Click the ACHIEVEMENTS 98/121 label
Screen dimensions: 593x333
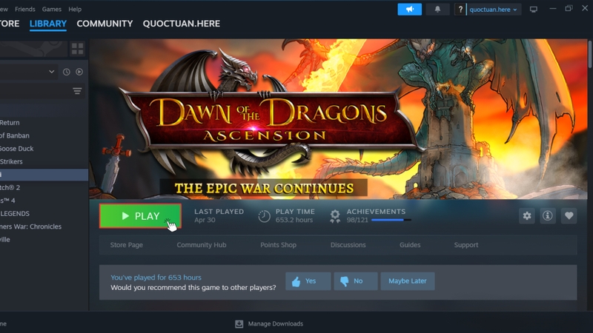coord(376,215)
